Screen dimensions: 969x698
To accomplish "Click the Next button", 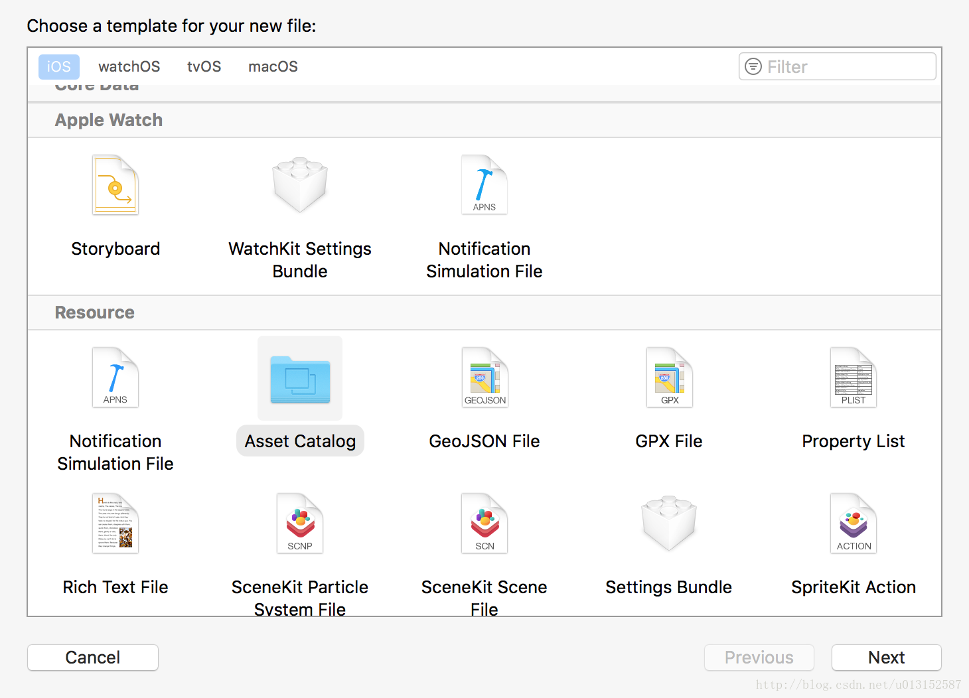I will [887, 658].
